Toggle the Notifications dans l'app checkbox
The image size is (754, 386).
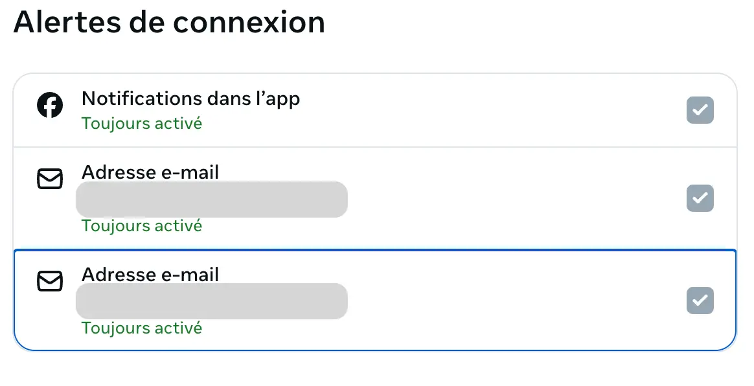coord(700,110)
